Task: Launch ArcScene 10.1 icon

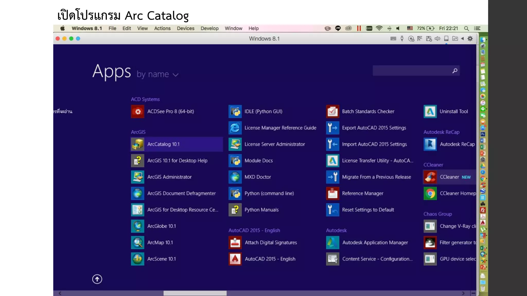Action: click(138, 259)
